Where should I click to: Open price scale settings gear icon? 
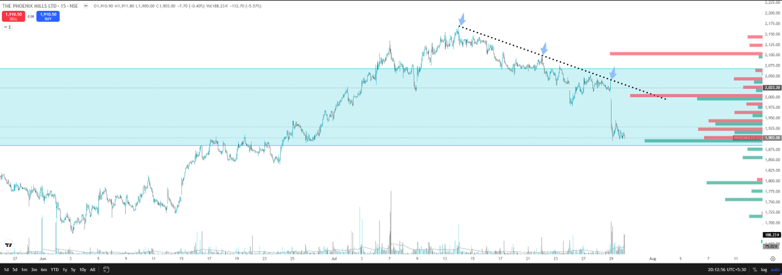coord(772,259)
